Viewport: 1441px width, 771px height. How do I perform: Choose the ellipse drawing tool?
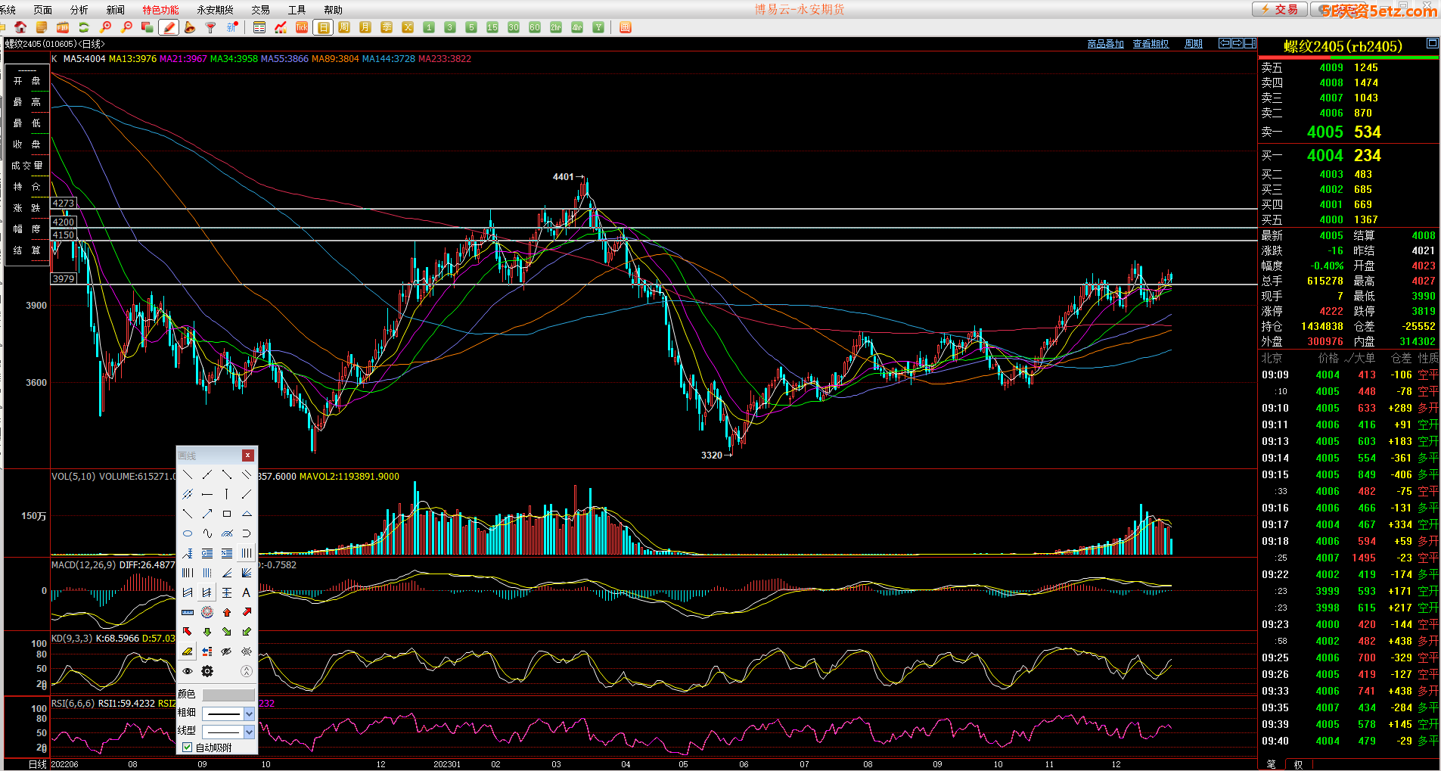[x=188, y=533]
